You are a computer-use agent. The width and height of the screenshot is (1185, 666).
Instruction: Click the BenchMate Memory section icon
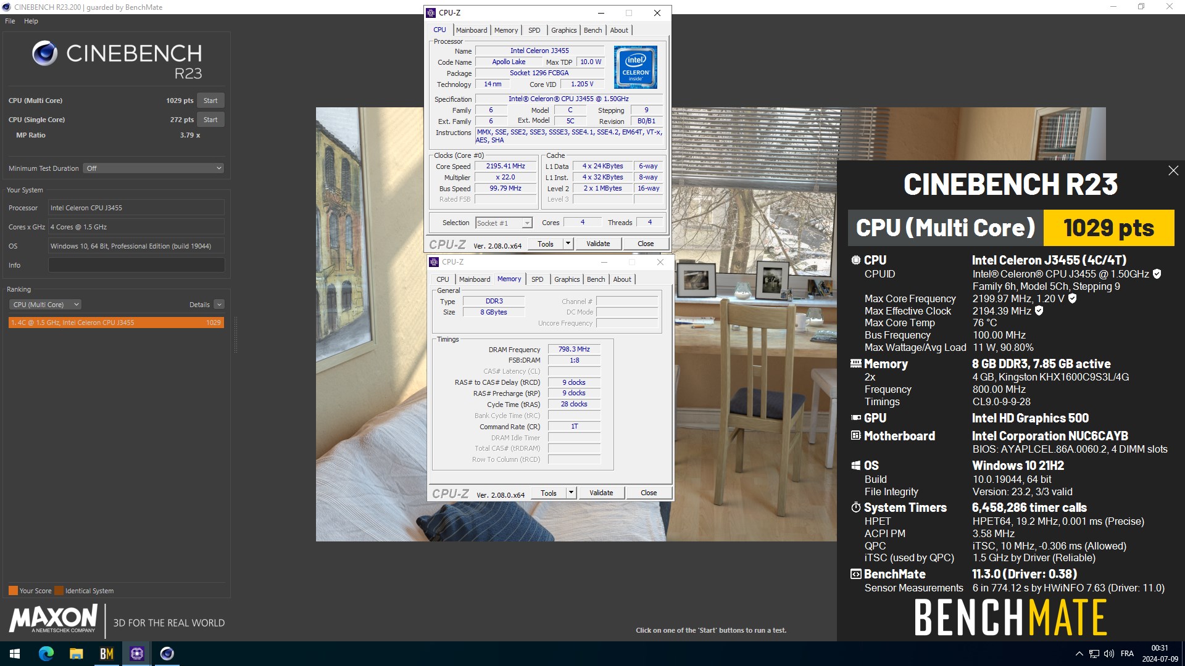856,364
